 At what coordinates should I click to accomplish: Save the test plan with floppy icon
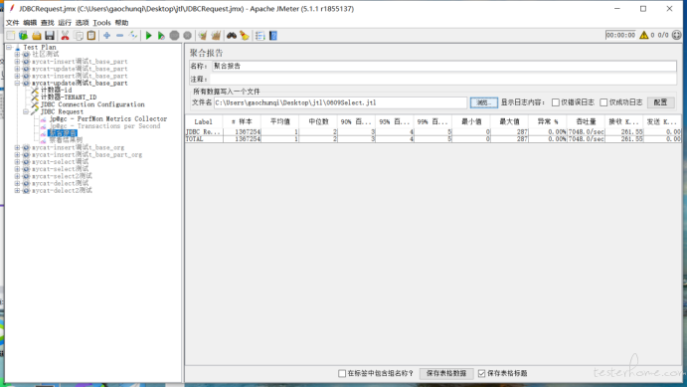tap(50, 36)
